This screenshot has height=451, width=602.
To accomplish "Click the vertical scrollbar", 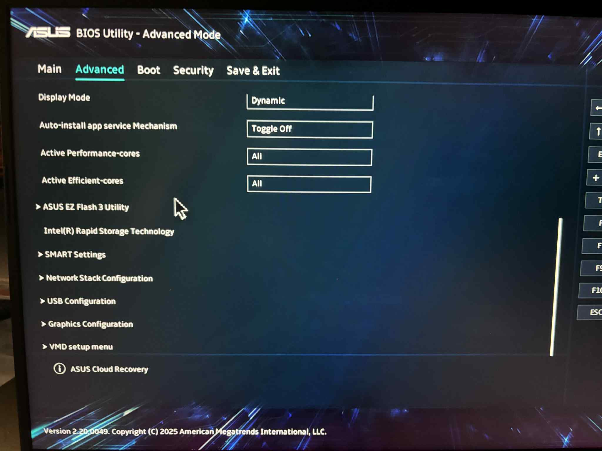I will coord(556,287).
